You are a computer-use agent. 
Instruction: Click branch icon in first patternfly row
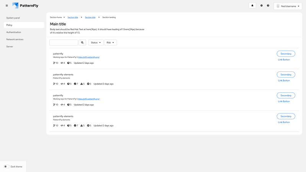click(x=54, y=63)
